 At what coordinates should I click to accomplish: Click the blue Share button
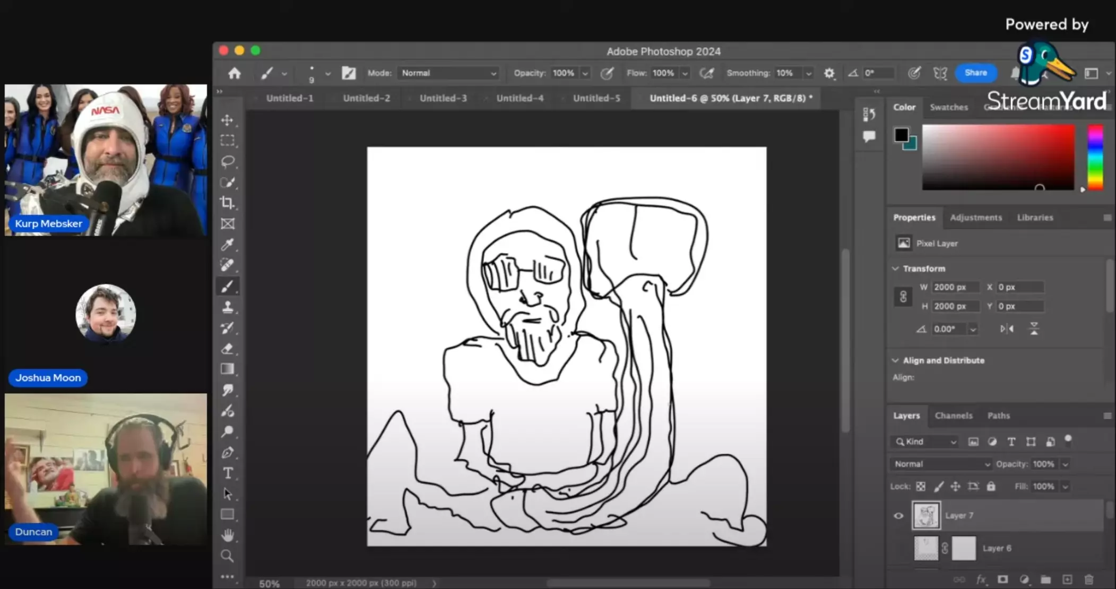coord(976,73)
